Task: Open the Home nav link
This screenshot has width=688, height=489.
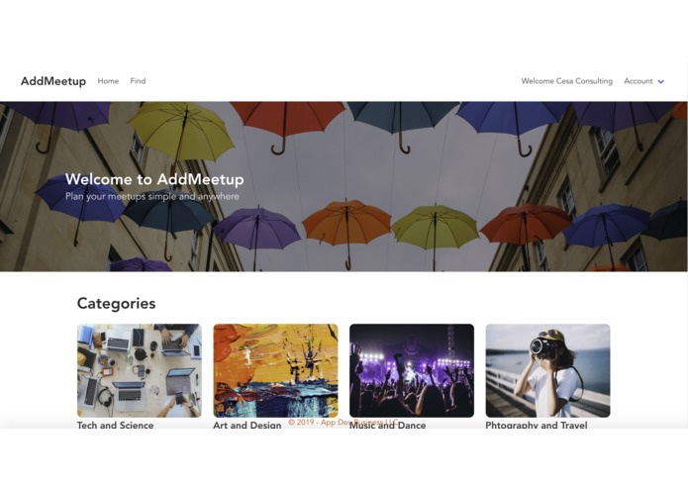Action: [108, 81]
